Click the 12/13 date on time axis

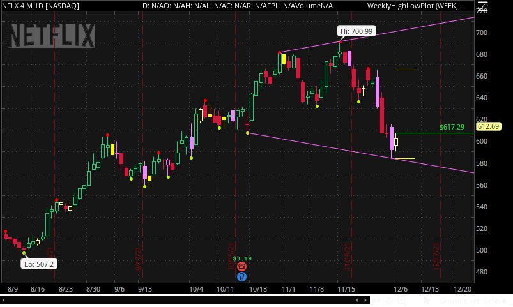(x=430, y=289)
